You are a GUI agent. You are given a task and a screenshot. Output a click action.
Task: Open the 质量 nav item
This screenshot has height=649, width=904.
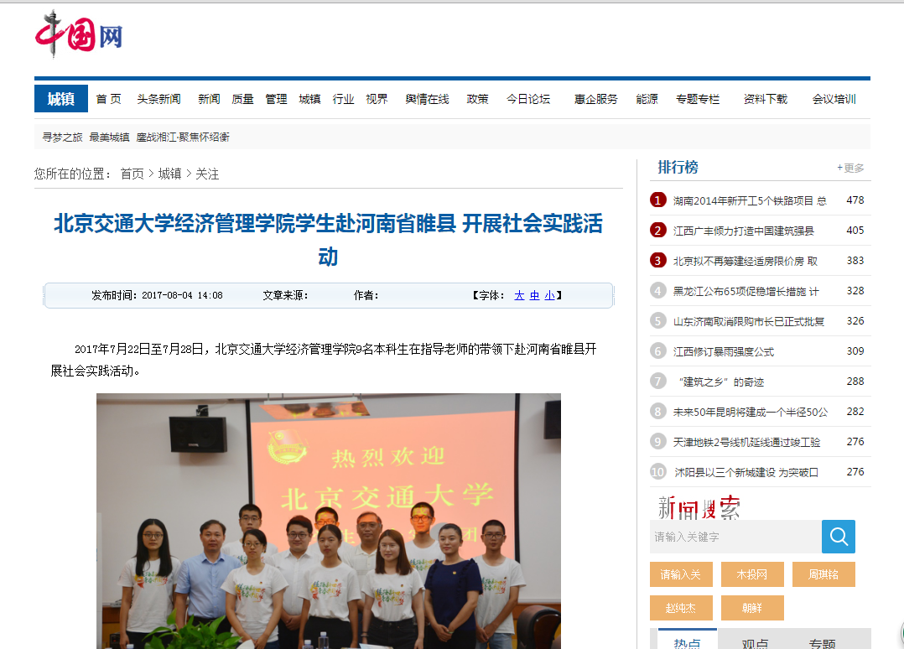click(242, 99)
